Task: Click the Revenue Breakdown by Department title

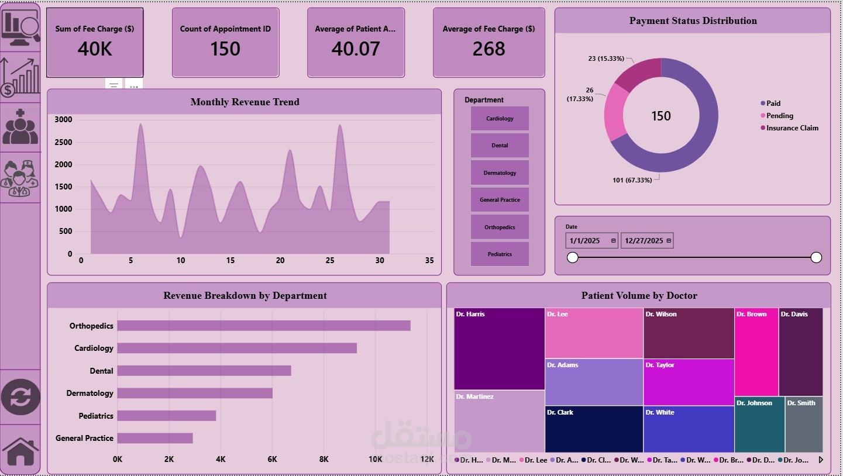Action: [x=245, y=295]
